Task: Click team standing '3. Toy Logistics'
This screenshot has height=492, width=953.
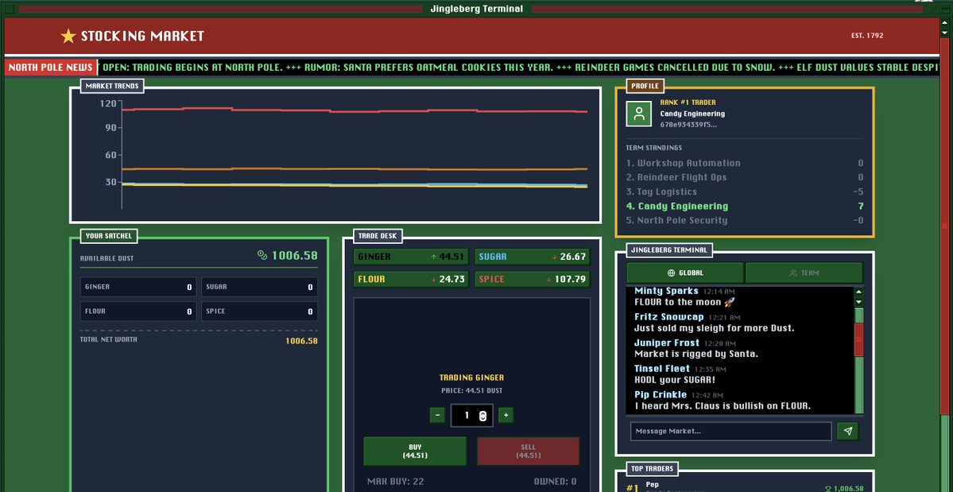Action: click(745, 192)
